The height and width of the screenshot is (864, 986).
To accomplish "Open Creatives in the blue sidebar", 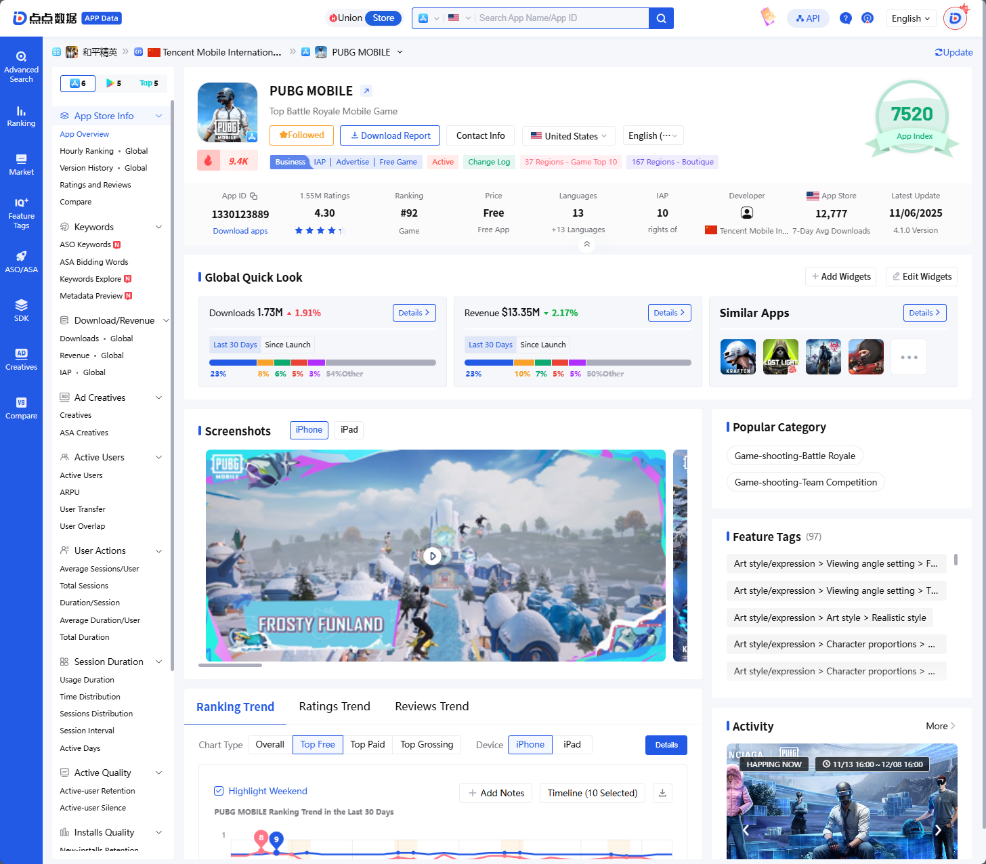I will pos(21,360).
